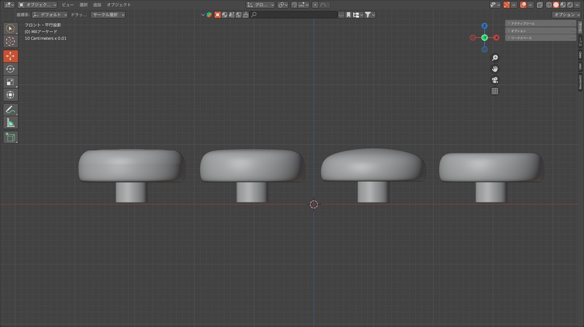
Task: Expand the オプション sidebar panel
Action: [541, 31]
